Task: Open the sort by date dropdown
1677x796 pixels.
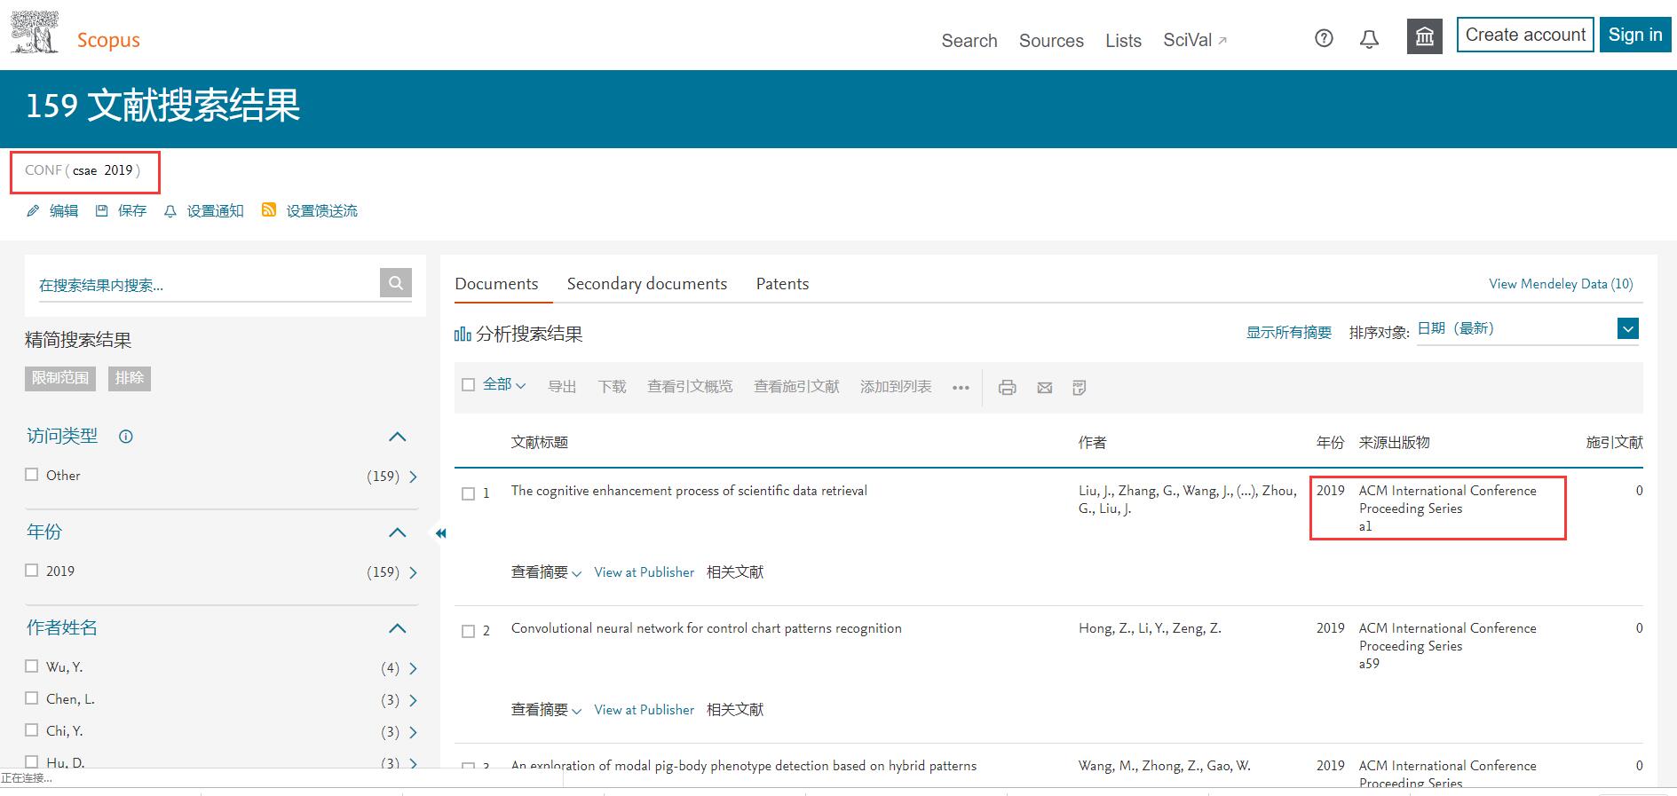Action: (x=1627, y=329)
